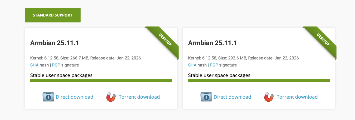Click the Armbian 25.11.1 heading of the 292.6 MB card

click(212, 43)
